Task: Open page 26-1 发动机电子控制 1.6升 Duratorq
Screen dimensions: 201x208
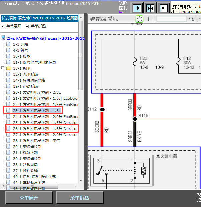Action: coord(45,129)
